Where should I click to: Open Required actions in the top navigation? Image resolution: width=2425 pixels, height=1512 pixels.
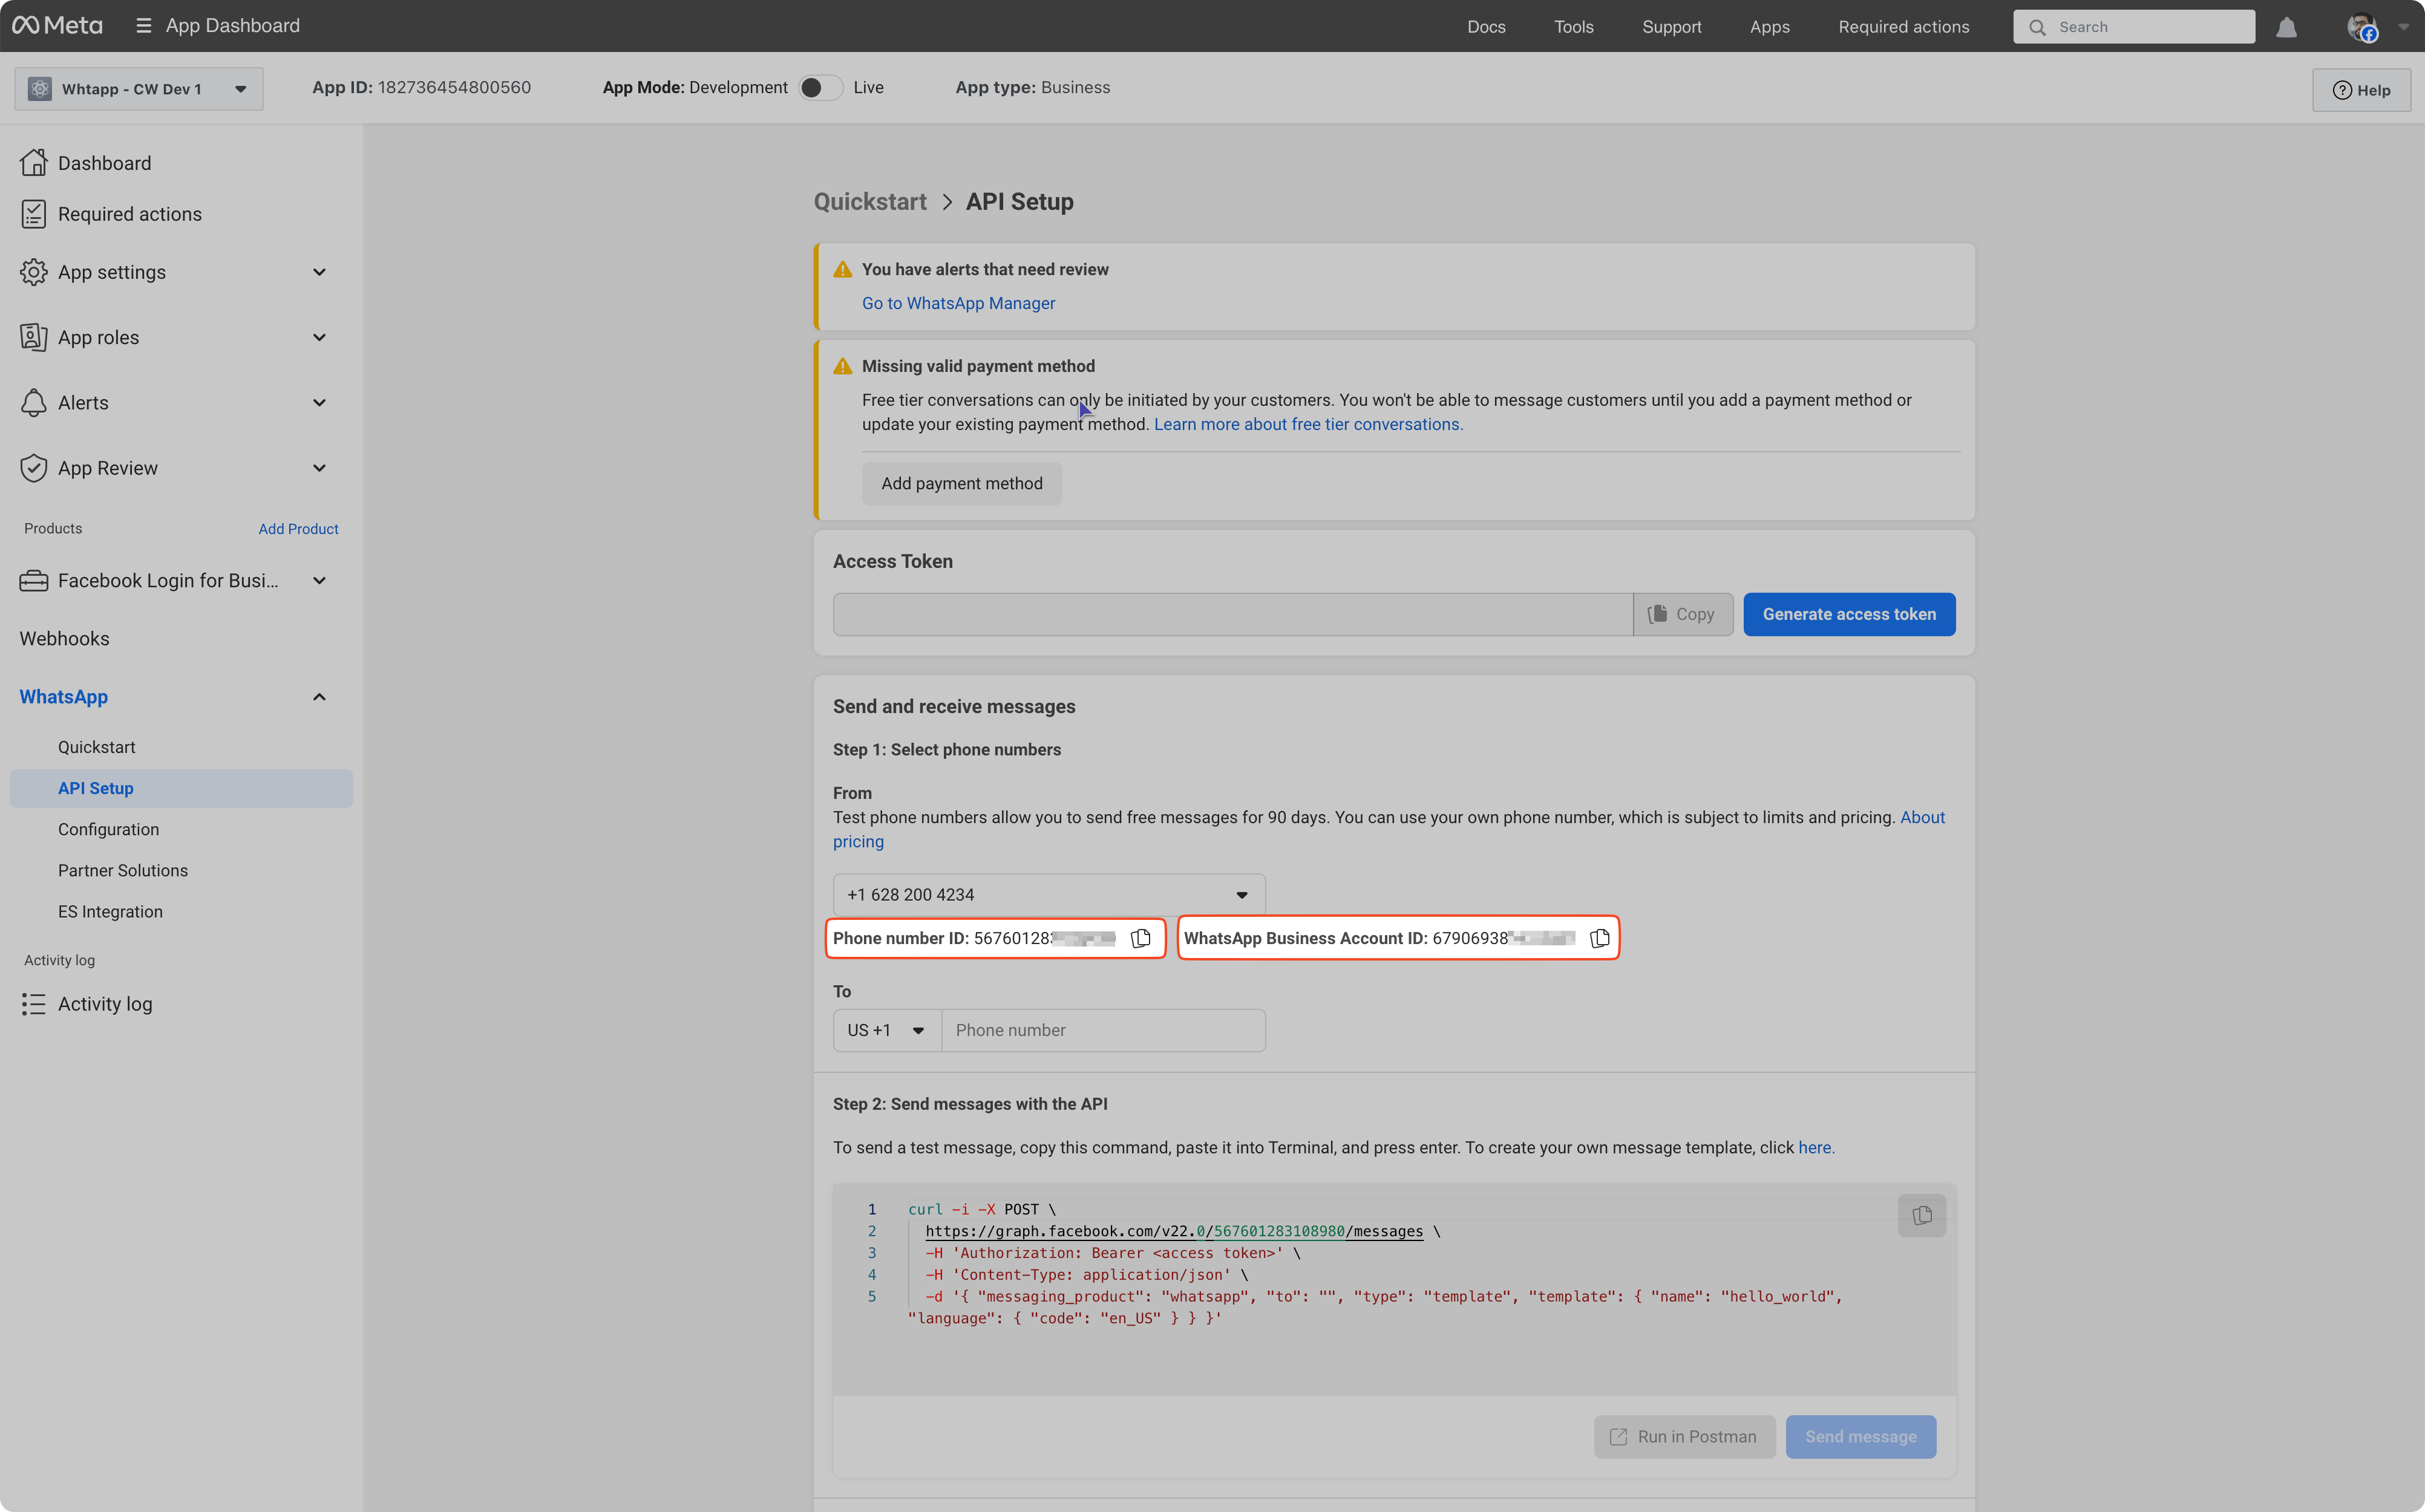(x=1903, y=27)
